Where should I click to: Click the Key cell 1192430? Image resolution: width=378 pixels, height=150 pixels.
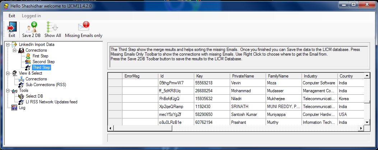(x=212, y=107)
